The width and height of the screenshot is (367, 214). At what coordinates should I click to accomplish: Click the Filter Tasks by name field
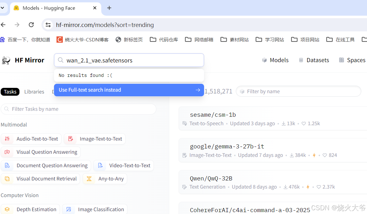pyautogui.click(x=78, y=109)
